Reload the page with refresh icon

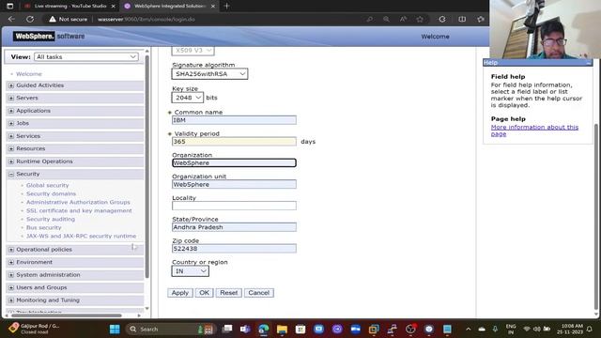click(30, 19)
